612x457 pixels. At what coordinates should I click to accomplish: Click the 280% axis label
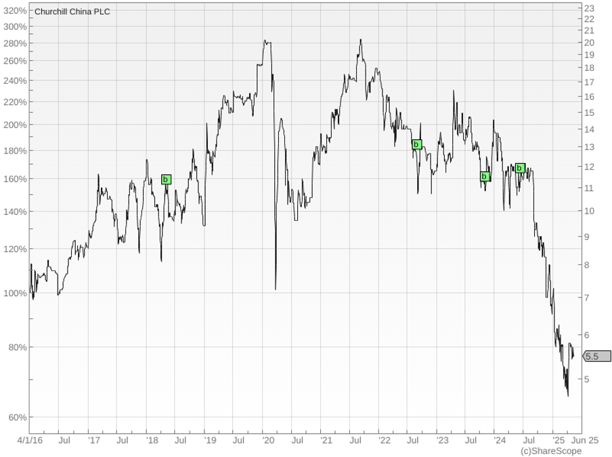15,43
